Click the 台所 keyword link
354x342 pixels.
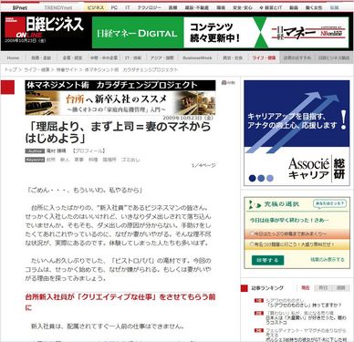pos(50,160)
